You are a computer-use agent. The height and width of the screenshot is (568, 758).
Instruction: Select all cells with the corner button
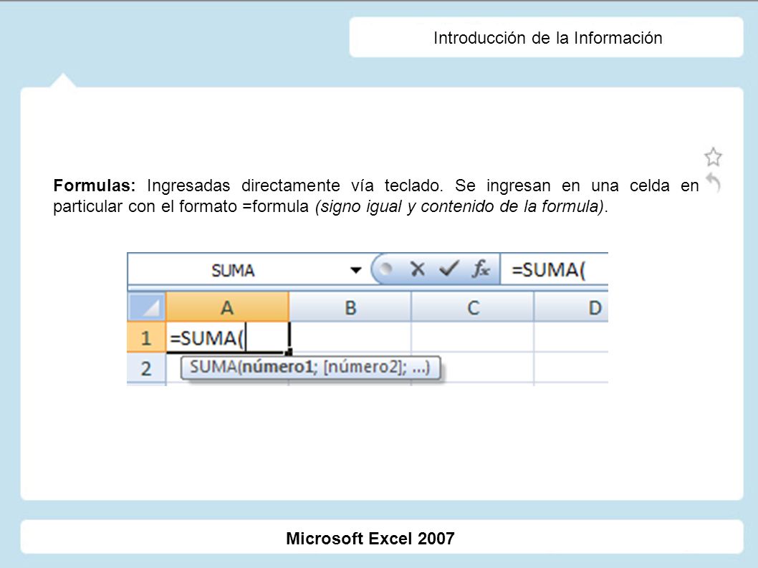point(147,307)
